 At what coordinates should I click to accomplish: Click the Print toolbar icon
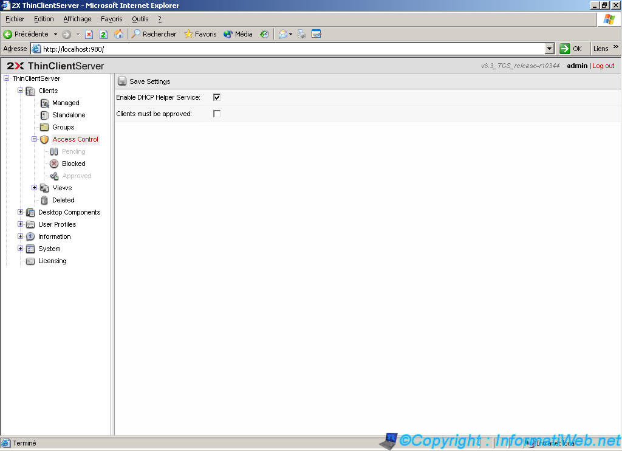click(x=302, y=34)
